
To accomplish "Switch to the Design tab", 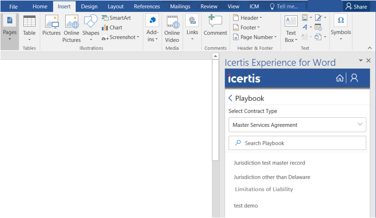I will click(89, 7).
